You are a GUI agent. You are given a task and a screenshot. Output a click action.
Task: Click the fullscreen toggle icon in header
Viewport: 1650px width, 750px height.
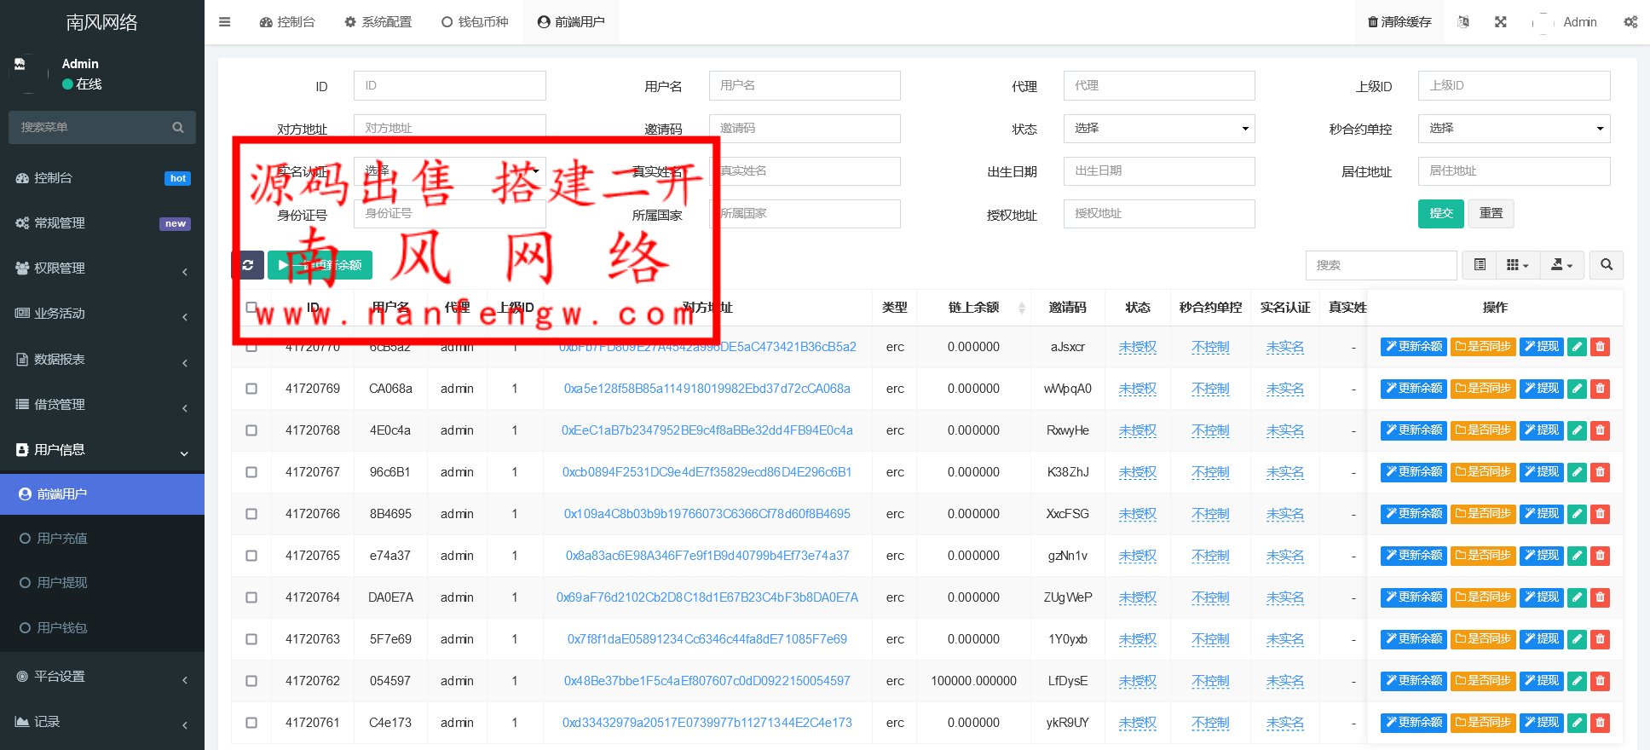tap(1500, 22)
